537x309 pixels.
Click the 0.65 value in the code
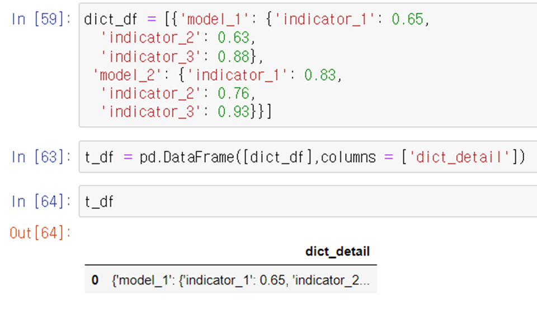[407, 20]
